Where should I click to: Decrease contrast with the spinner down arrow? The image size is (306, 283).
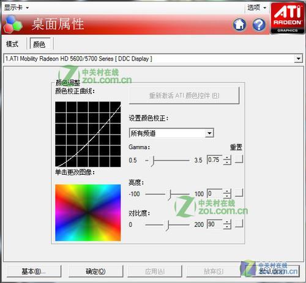tap(227, 227)
